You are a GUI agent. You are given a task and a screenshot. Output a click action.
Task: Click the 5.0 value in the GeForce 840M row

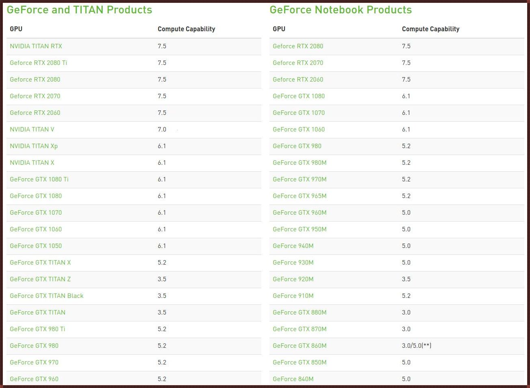click(x=406, y=379)
